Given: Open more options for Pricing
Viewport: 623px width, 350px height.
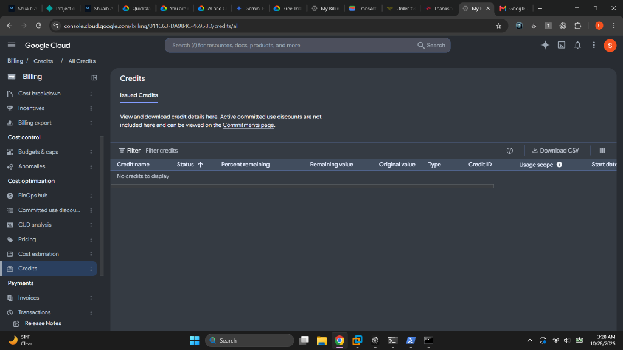Looking at the screenshot, I should click(x=91, y=239).
